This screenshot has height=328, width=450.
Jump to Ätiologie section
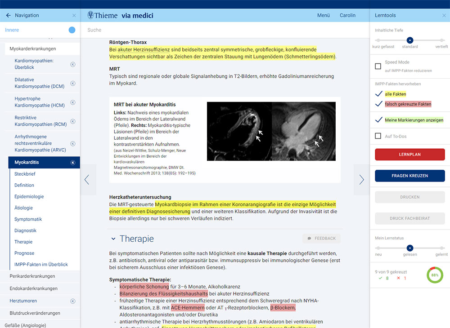coord(23,208)
